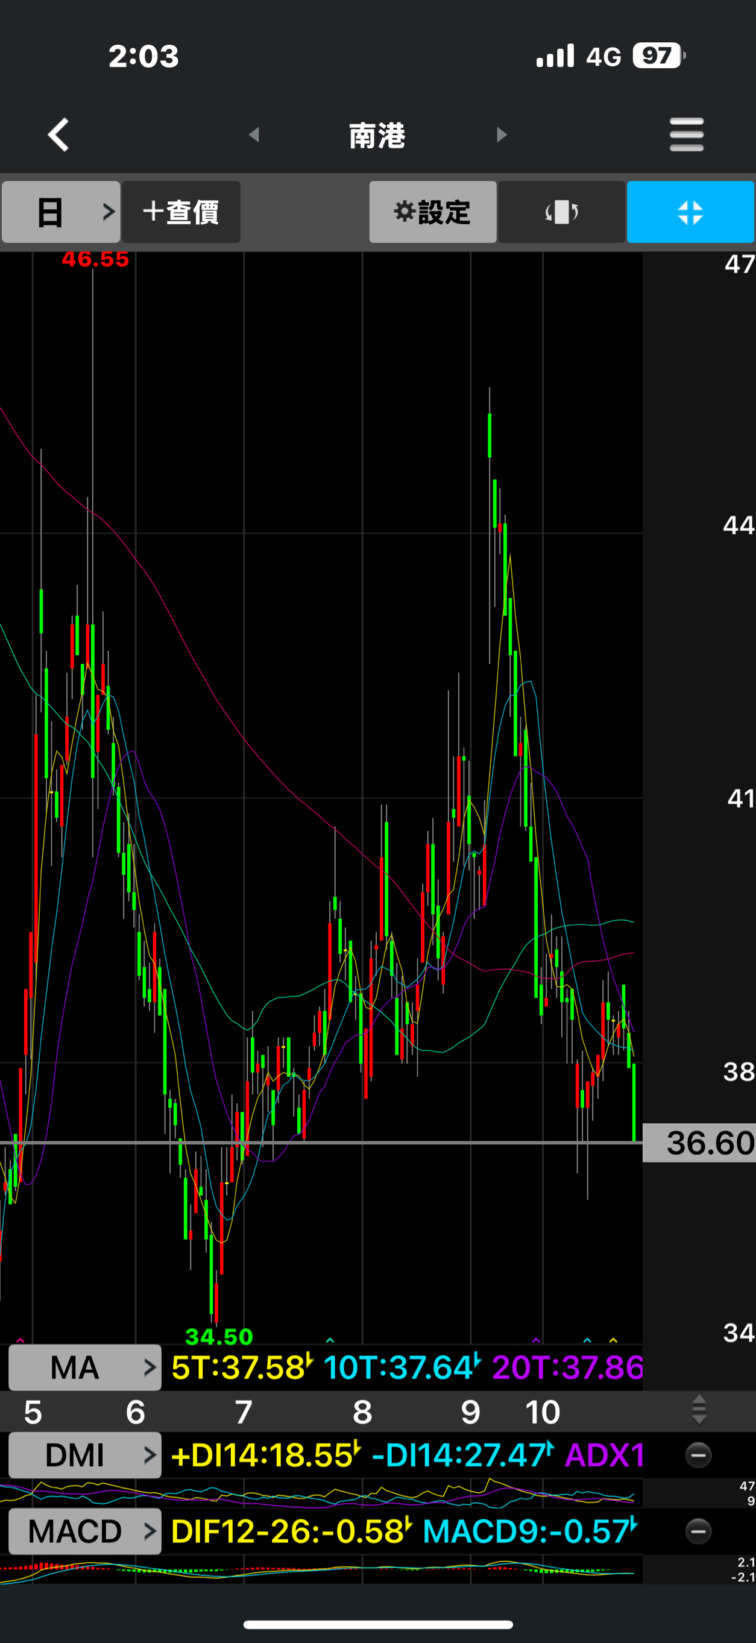This screenshot has height=1643, width=756.
Task: Rotate screen with the phone rotation icon
Action: click(561, 212)
